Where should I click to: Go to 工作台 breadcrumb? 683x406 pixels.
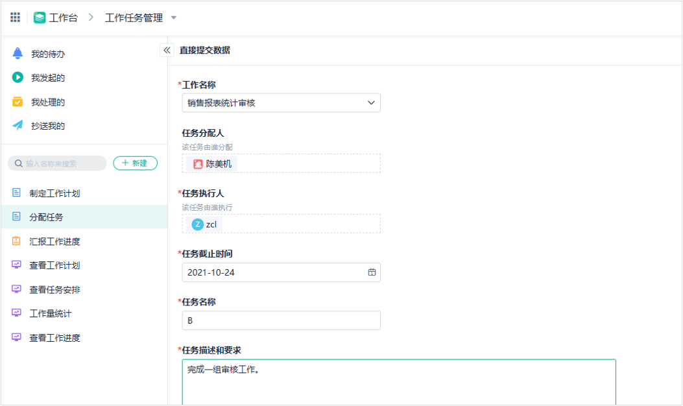(63, 18)
